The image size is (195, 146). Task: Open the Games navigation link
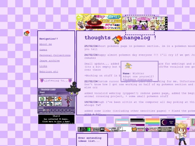click(x=43, y=50)
